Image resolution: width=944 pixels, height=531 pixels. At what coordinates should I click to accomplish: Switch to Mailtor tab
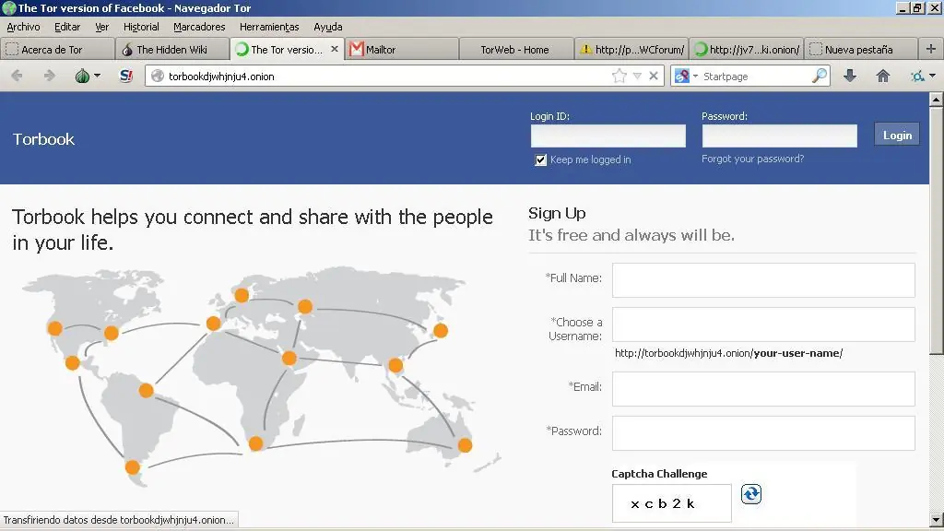[402, 50]
